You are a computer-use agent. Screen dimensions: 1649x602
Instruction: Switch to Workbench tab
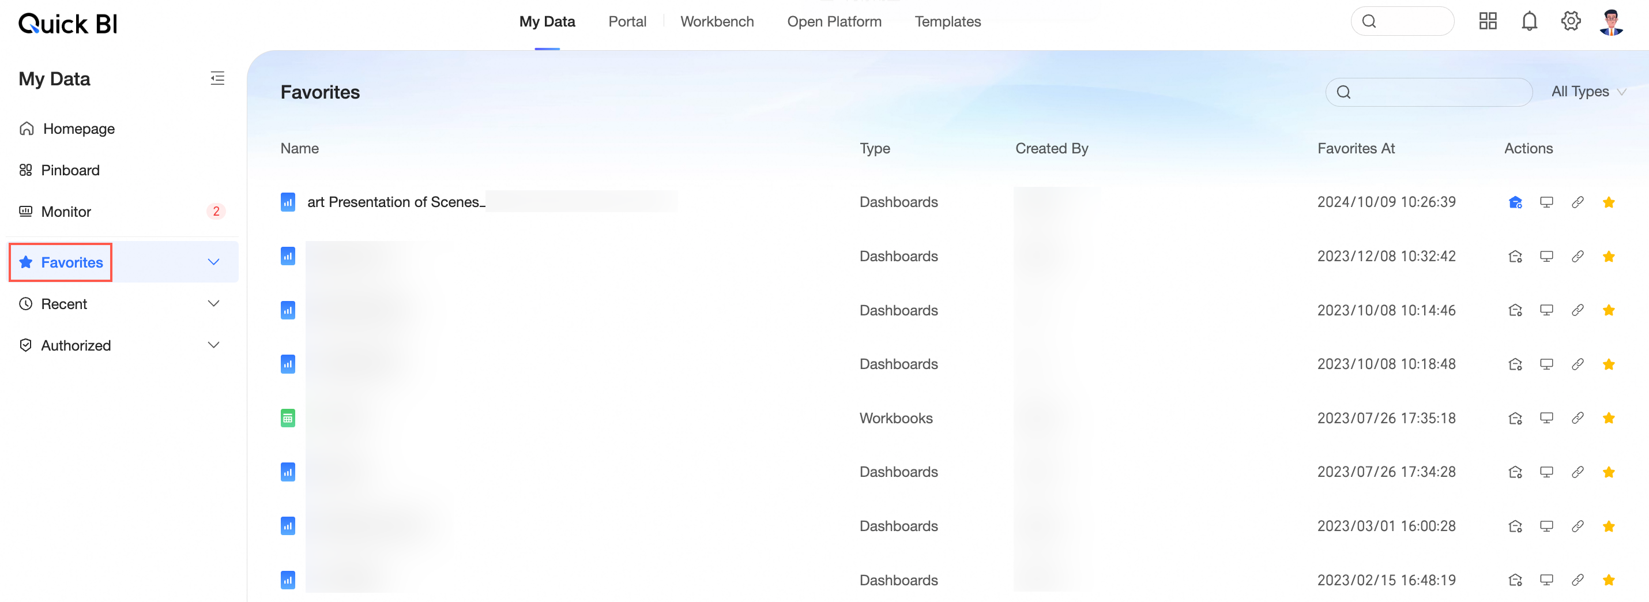pos(717,21)
